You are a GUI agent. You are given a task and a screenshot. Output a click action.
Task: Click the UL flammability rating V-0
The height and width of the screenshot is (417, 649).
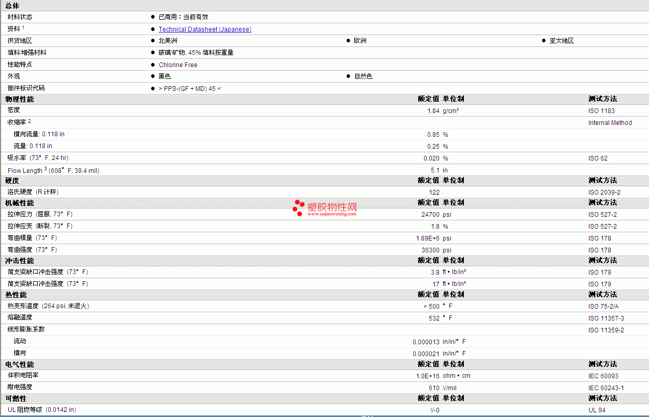click(435, 410)
